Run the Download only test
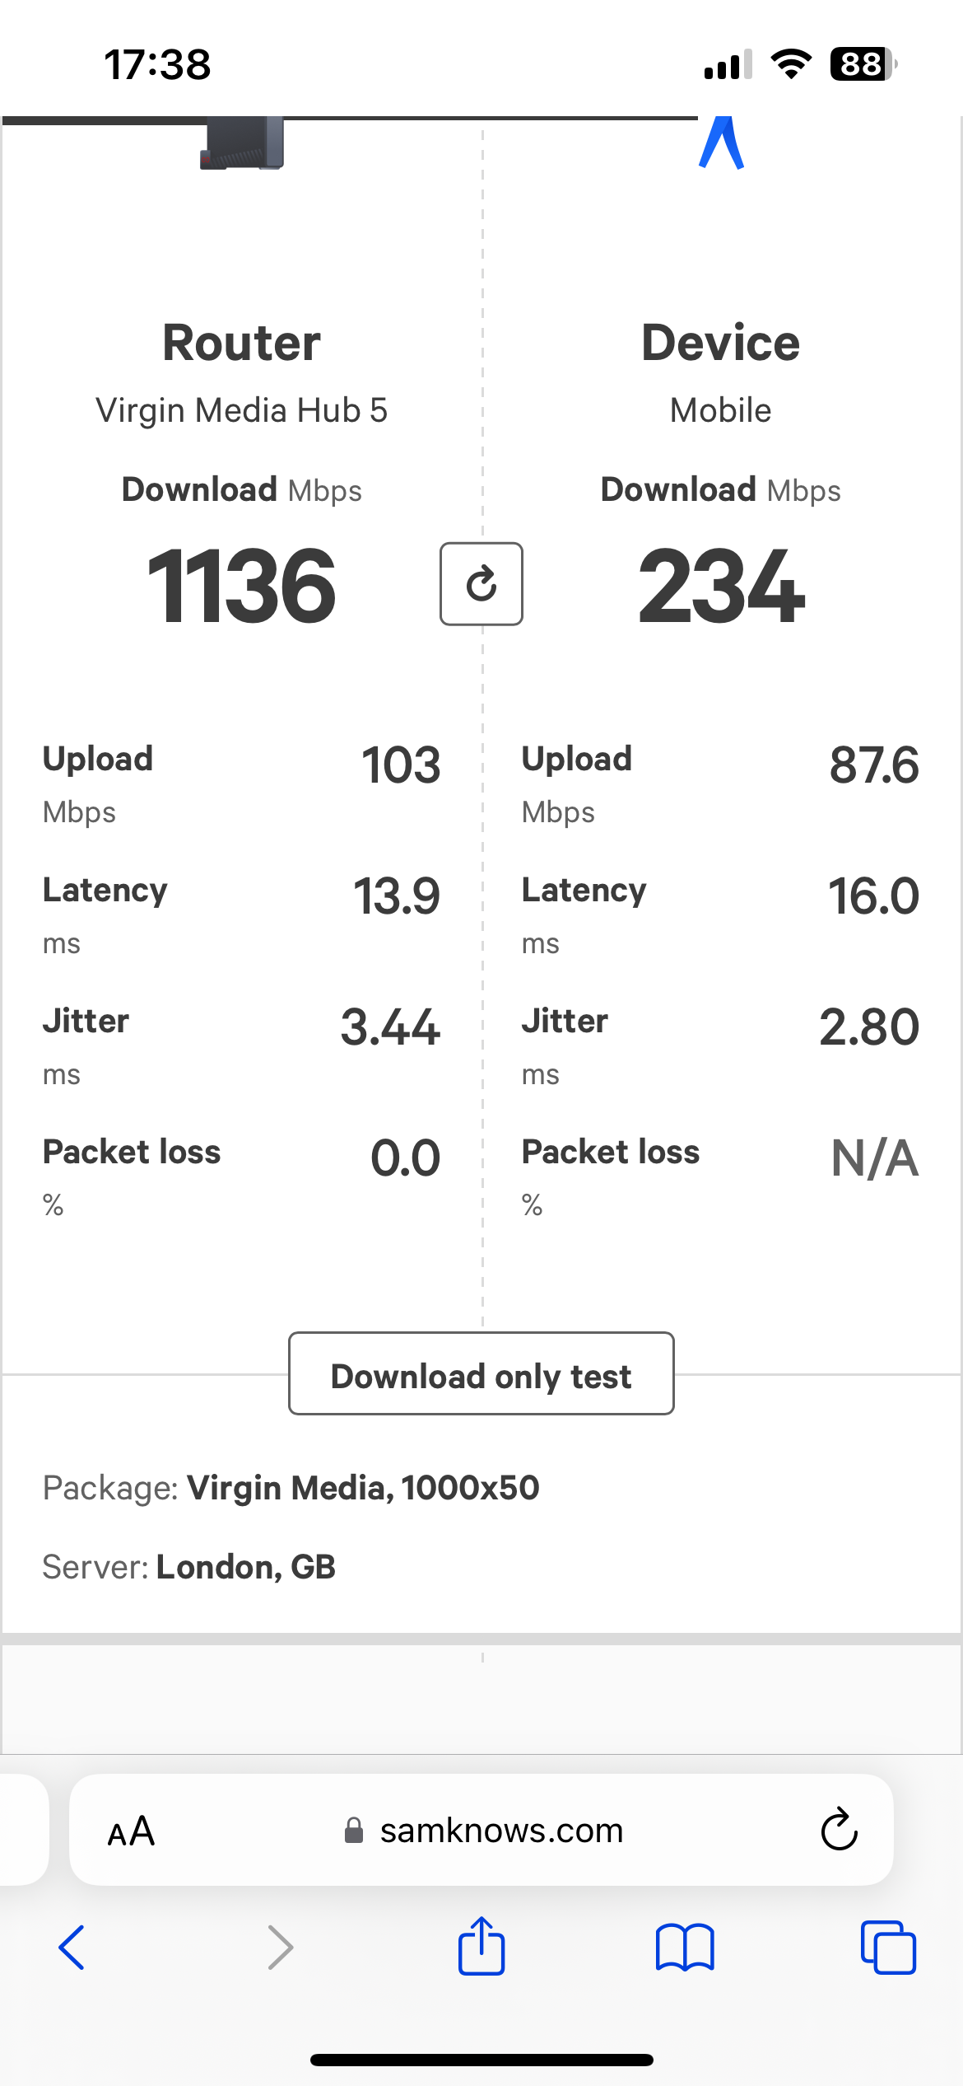The image size is (963, 2086). tap(481, 1373)
